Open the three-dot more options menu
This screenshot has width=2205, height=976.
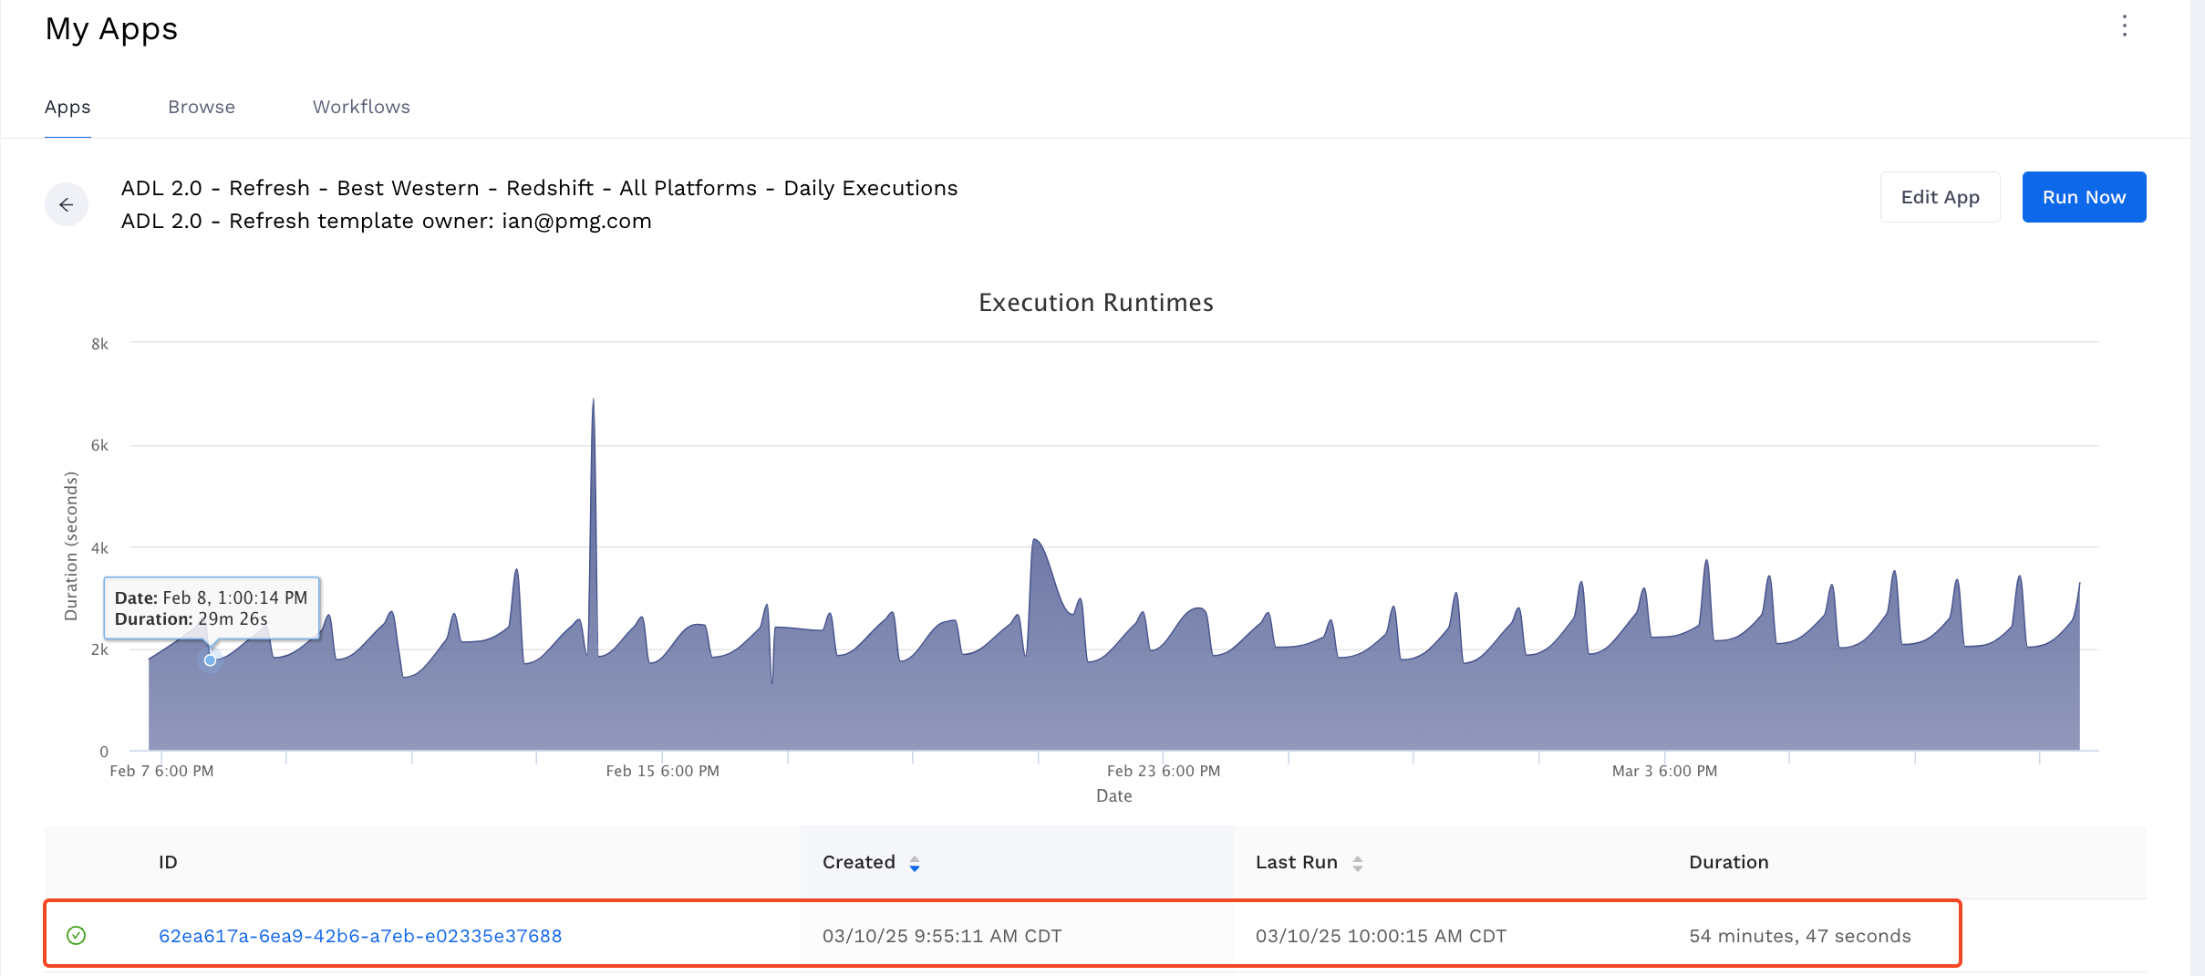(2124, 26)
